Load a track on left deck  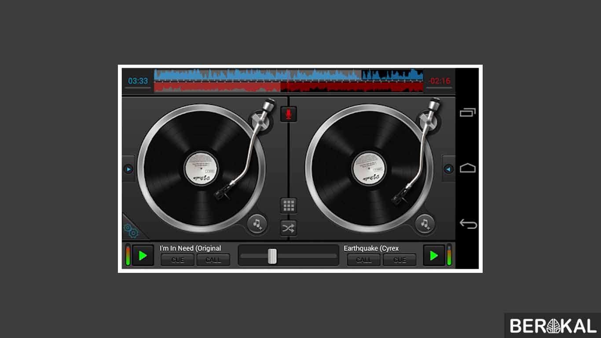click(x=257, y=224)
